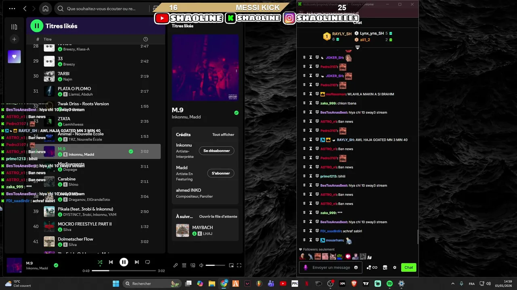Image resolution: width=517 pixels, height=290 pixels.
Task: Seek within the song progress bar
Action: tap(124, 271)
